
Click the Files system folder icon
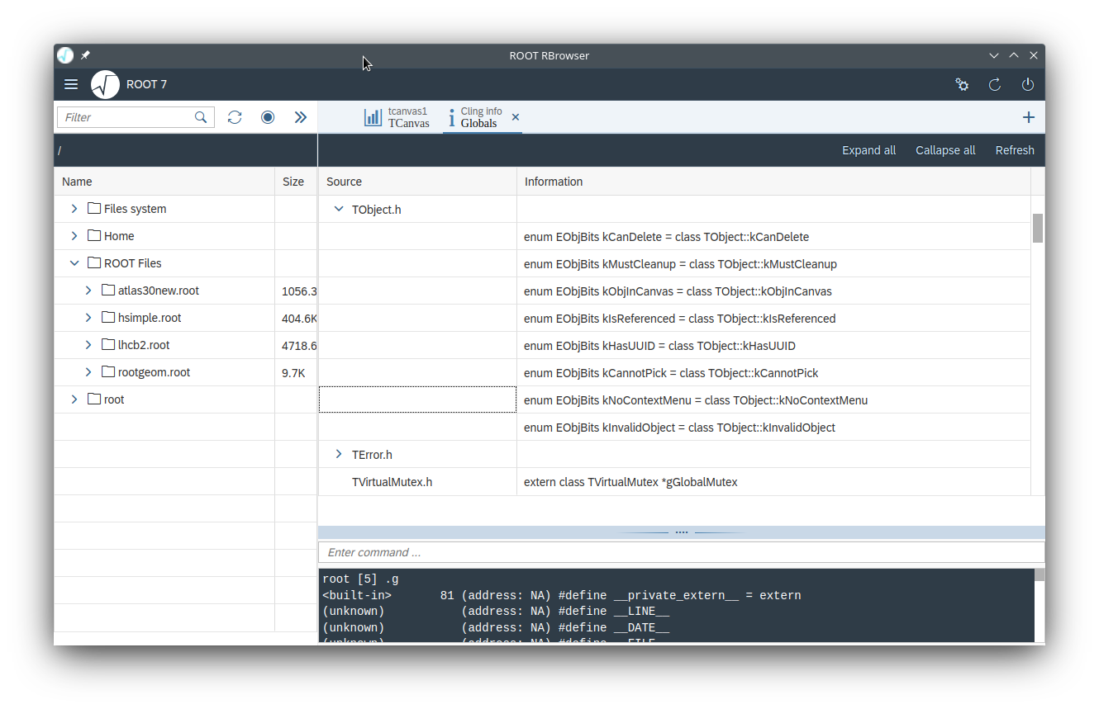tap(94, 209)
